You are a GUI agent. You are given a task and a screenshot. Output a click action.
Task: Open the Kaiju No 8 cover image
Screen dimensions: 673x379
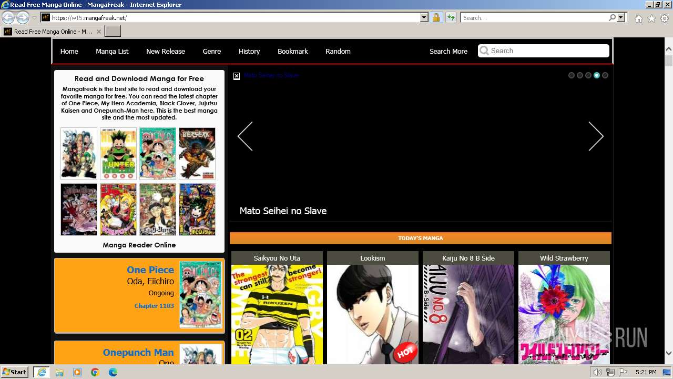click(x=468, y=314)
